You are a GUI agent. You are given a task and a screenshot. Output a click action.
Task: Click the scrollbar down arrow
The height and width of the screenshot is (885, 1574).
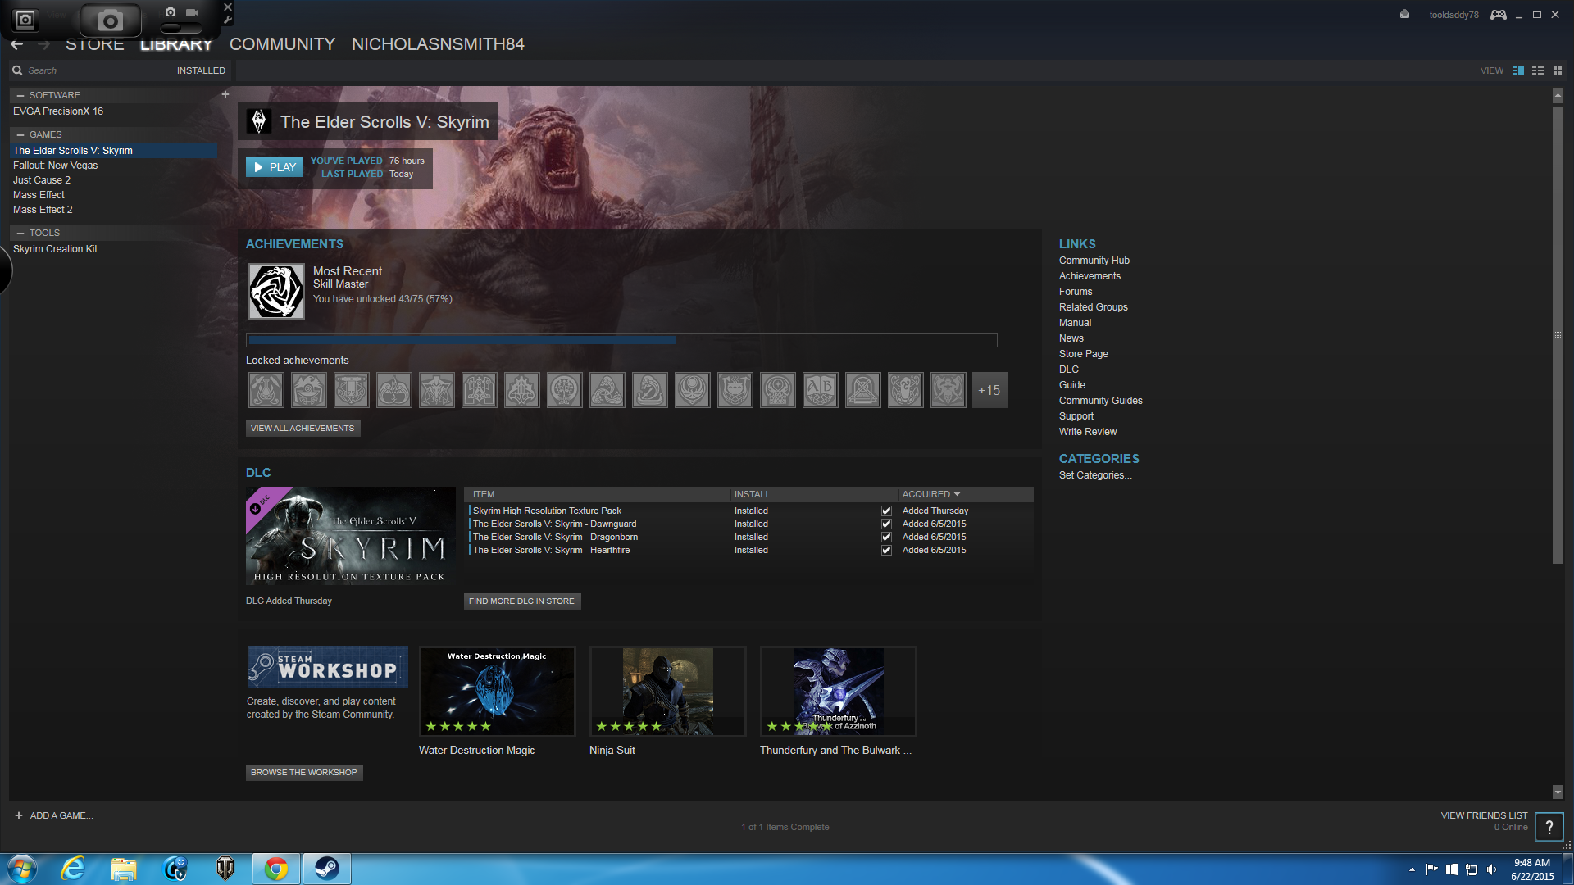pyautogui.click(x=1558, y=792)
